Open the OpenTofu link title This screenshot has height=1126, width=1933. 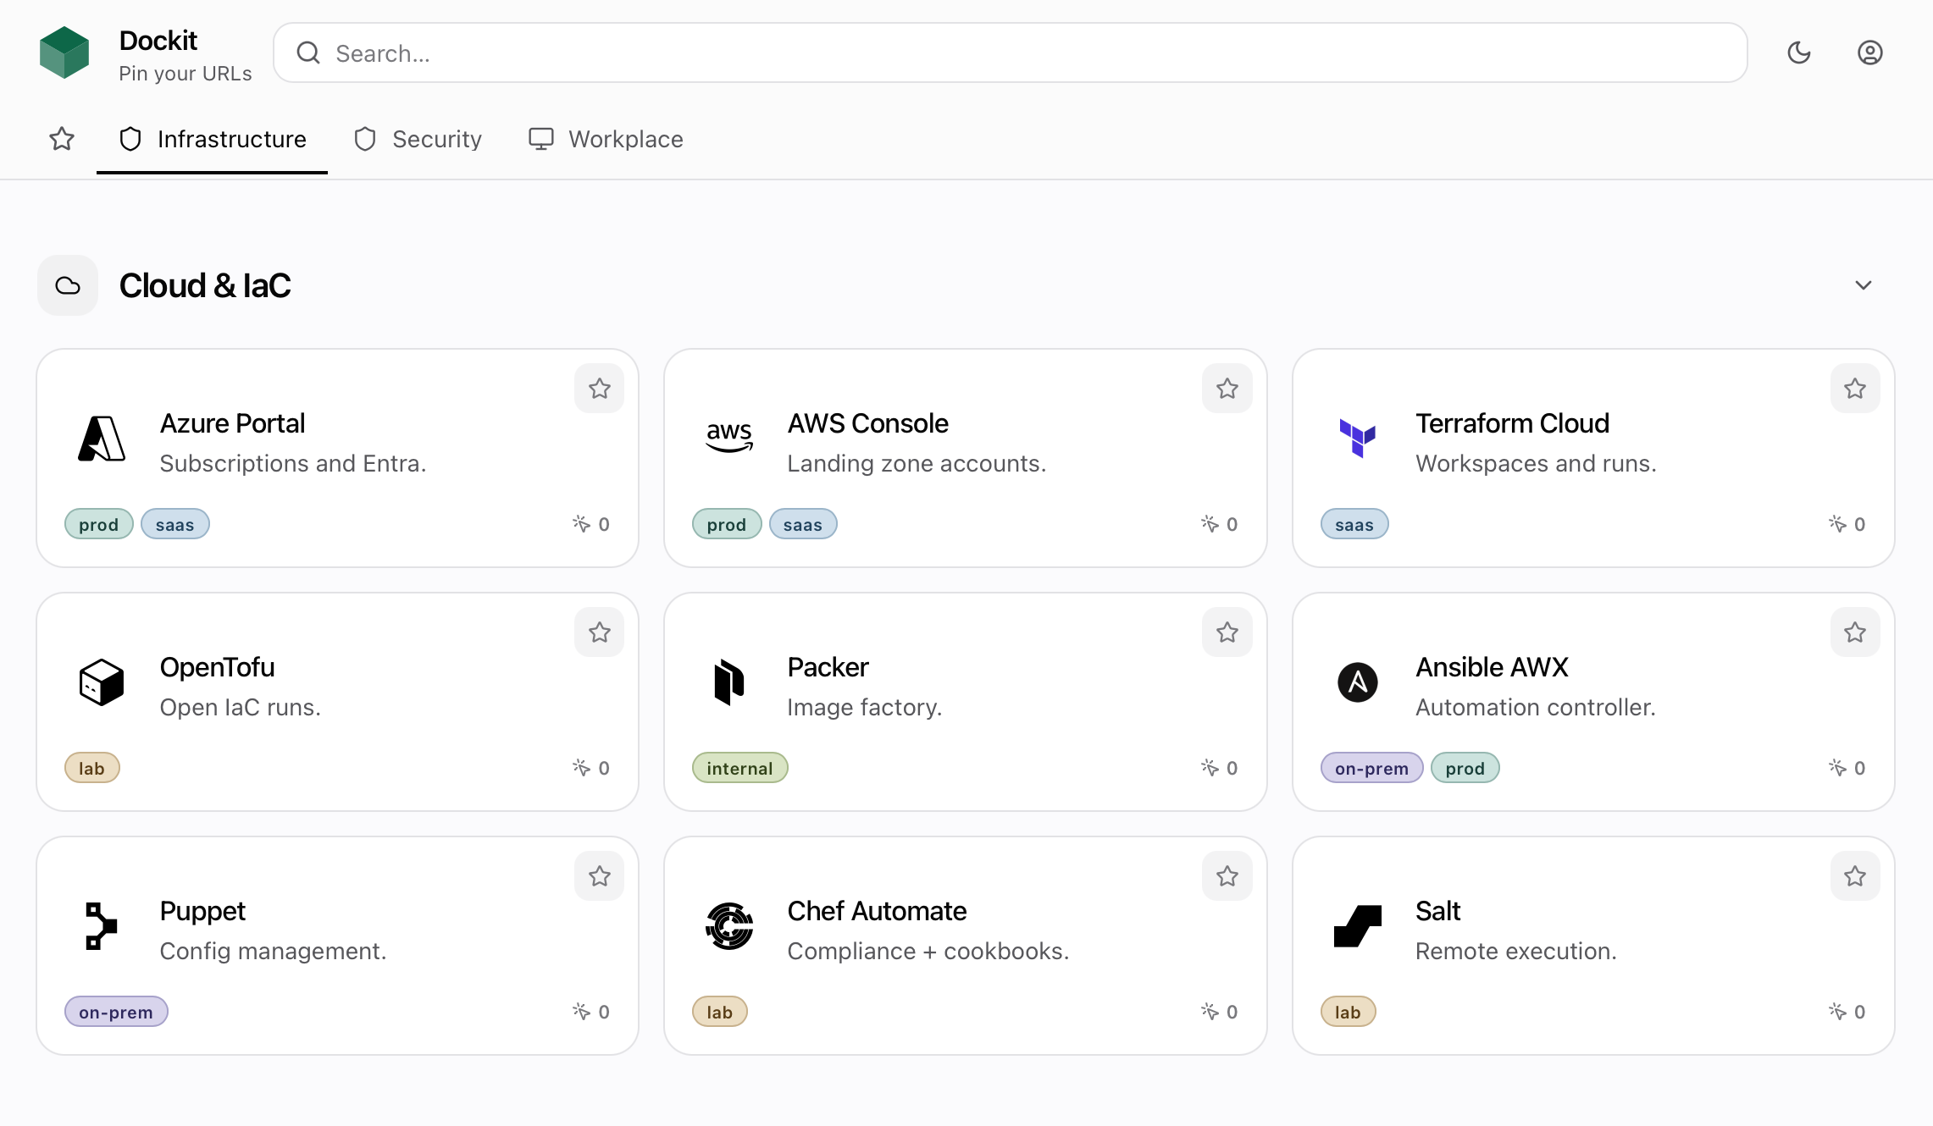218,667
